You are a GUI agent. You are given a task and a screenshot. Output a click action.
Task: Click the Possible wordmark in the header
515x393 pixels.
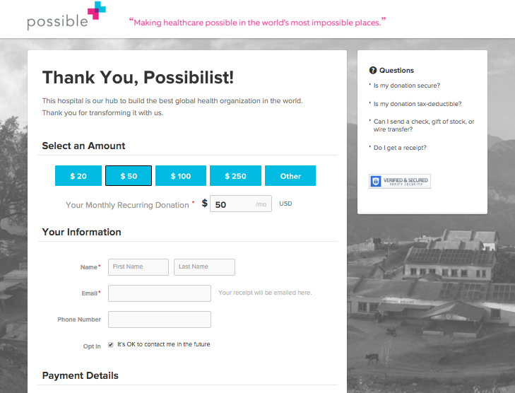click(x=57, y=22)
